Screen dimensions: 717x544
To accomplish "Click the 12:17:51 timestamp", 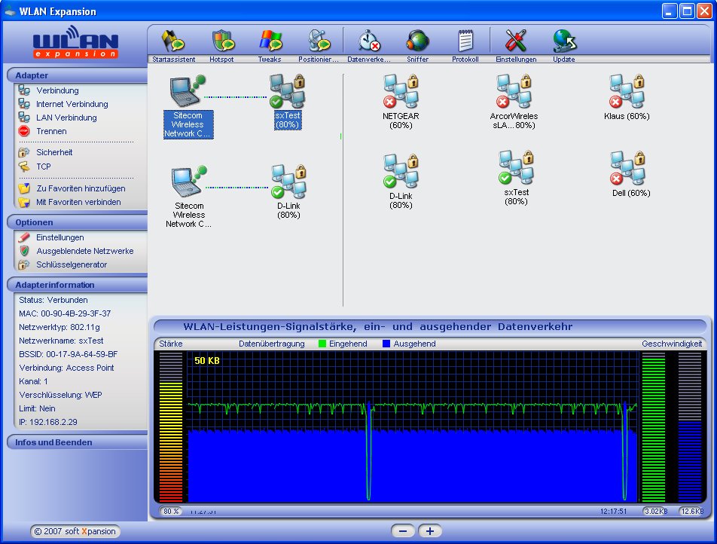I will point(613,511).
